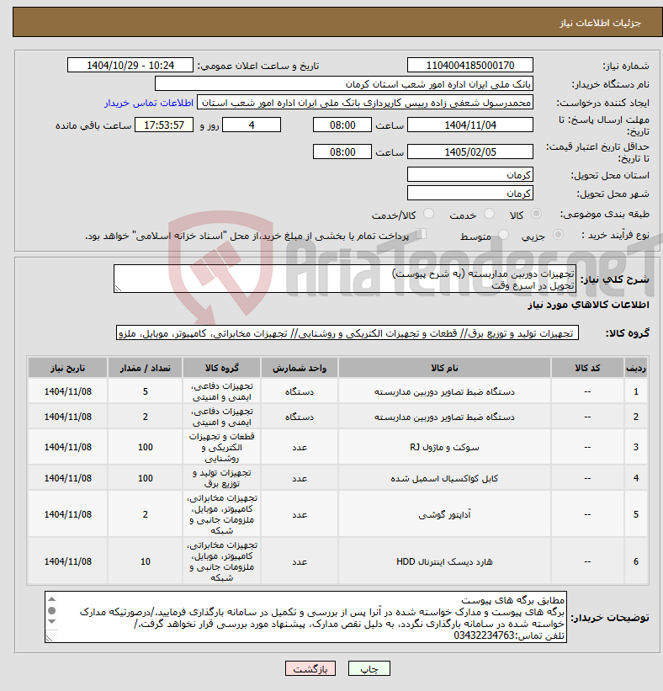Click the response deadline time 08:00 field
Screen dimensions: 663x691
coord(342,125)
